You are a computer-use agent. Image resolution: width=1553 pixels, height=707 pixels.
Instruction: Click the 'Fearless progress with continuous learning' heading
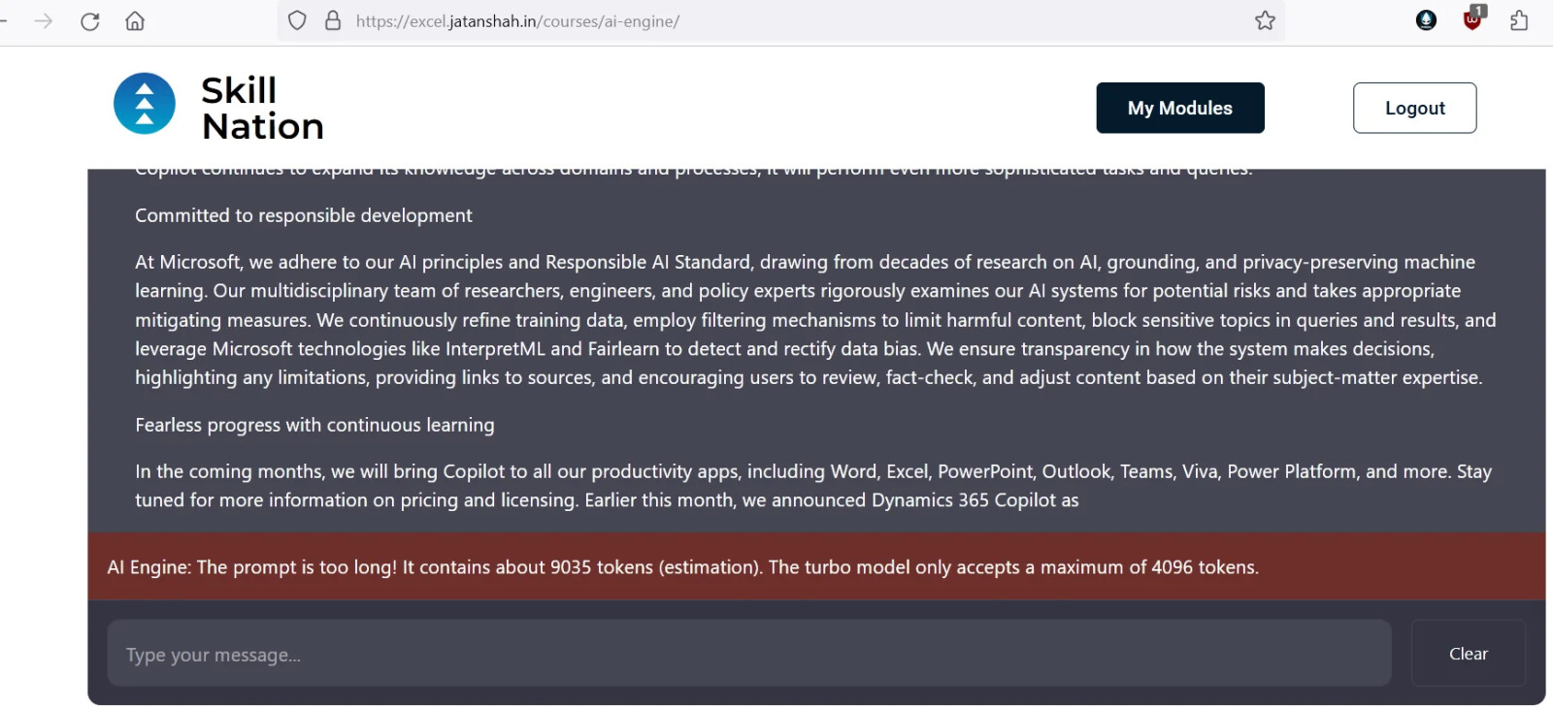pyautogui.click(x=314, y=425)
